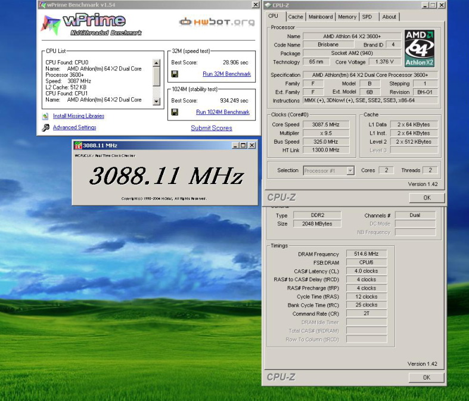This screenshot has width=469, height=401.
Task: Run the 1024M Benchmark
Action: (223, 112)
